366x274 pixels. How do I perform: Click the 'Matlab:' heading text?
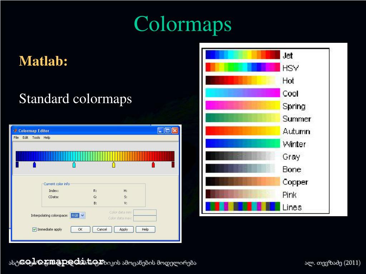[x=43, y=61]
